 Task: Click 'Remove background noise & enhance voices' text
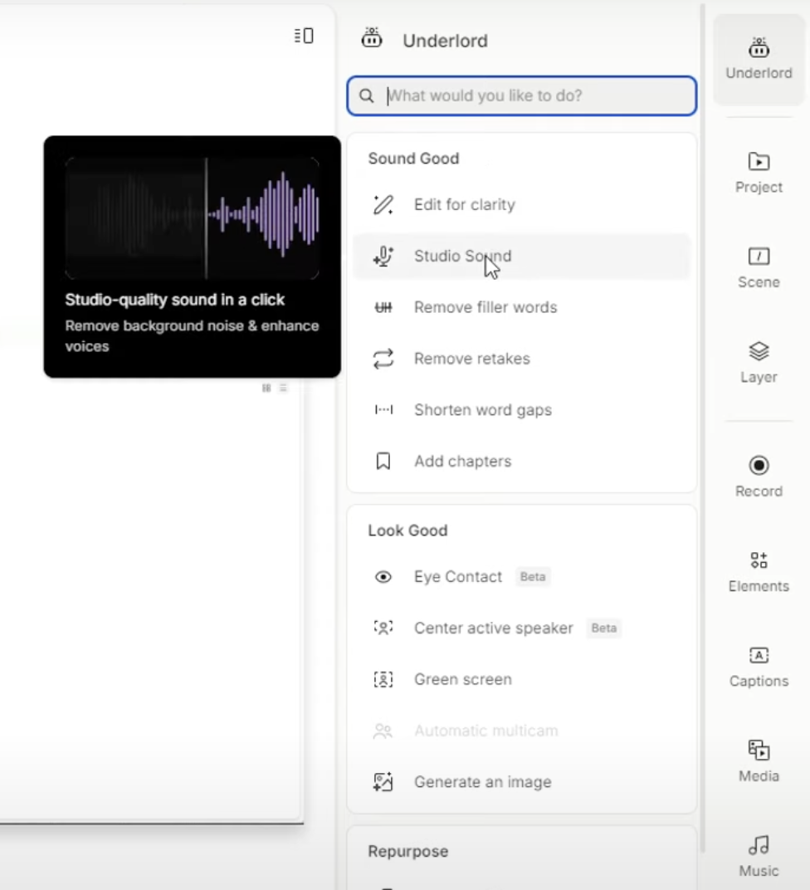pyautogui.click(x=192, y=336)
